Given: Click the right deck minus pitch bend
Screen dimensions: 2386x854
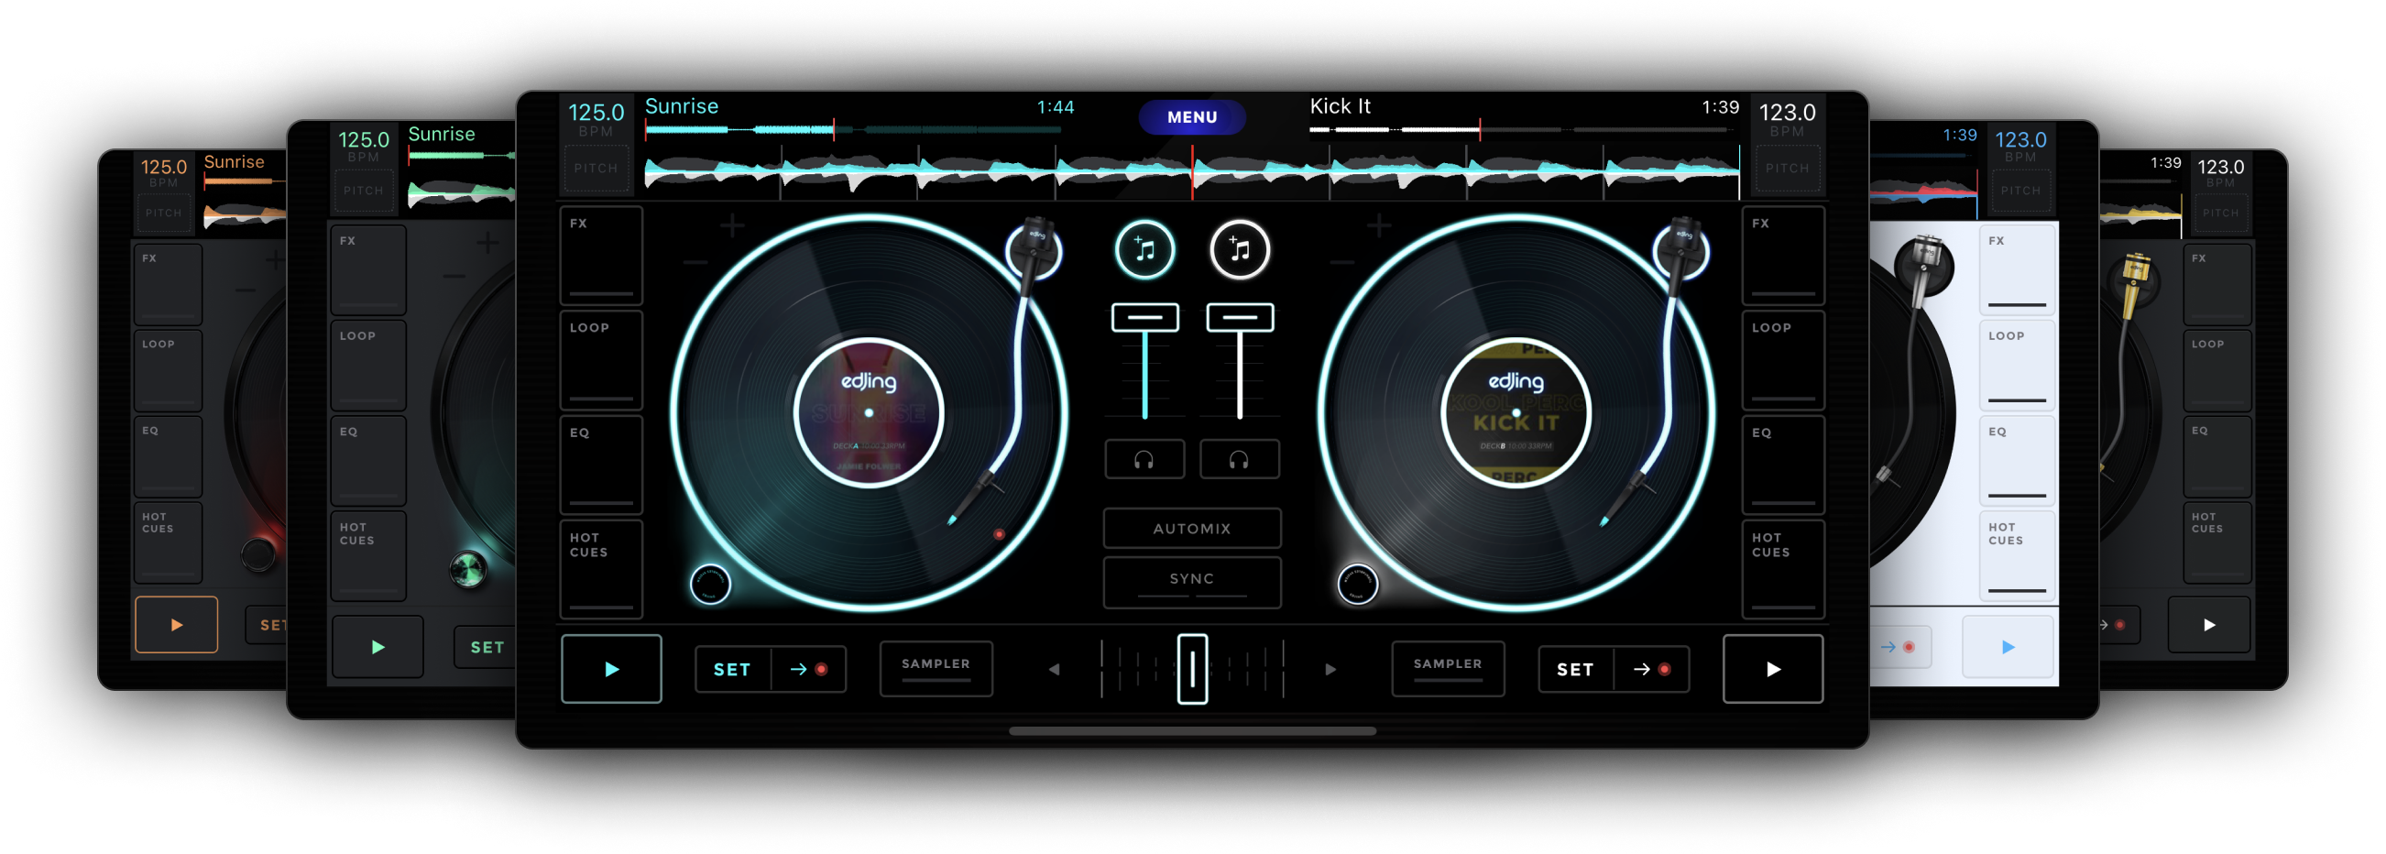Looking at the screenshot, I should (1341, 263).
